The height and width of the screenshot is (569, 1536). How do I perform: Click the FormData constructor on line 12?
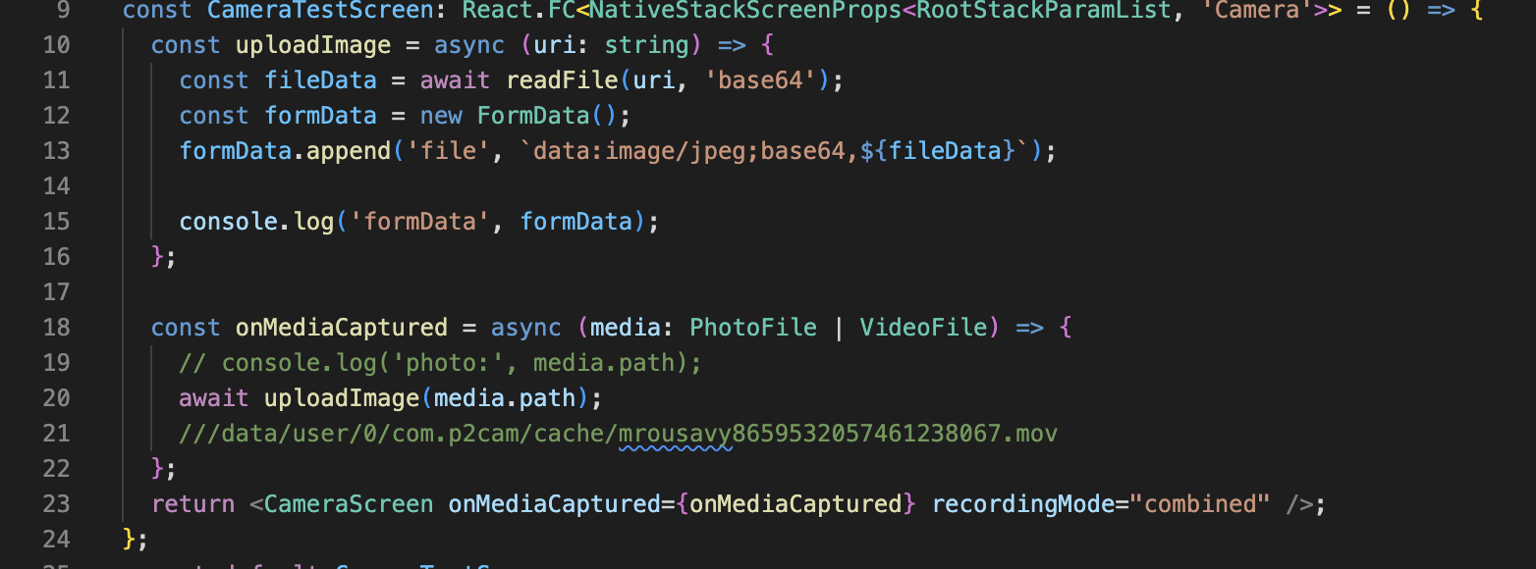534,116
